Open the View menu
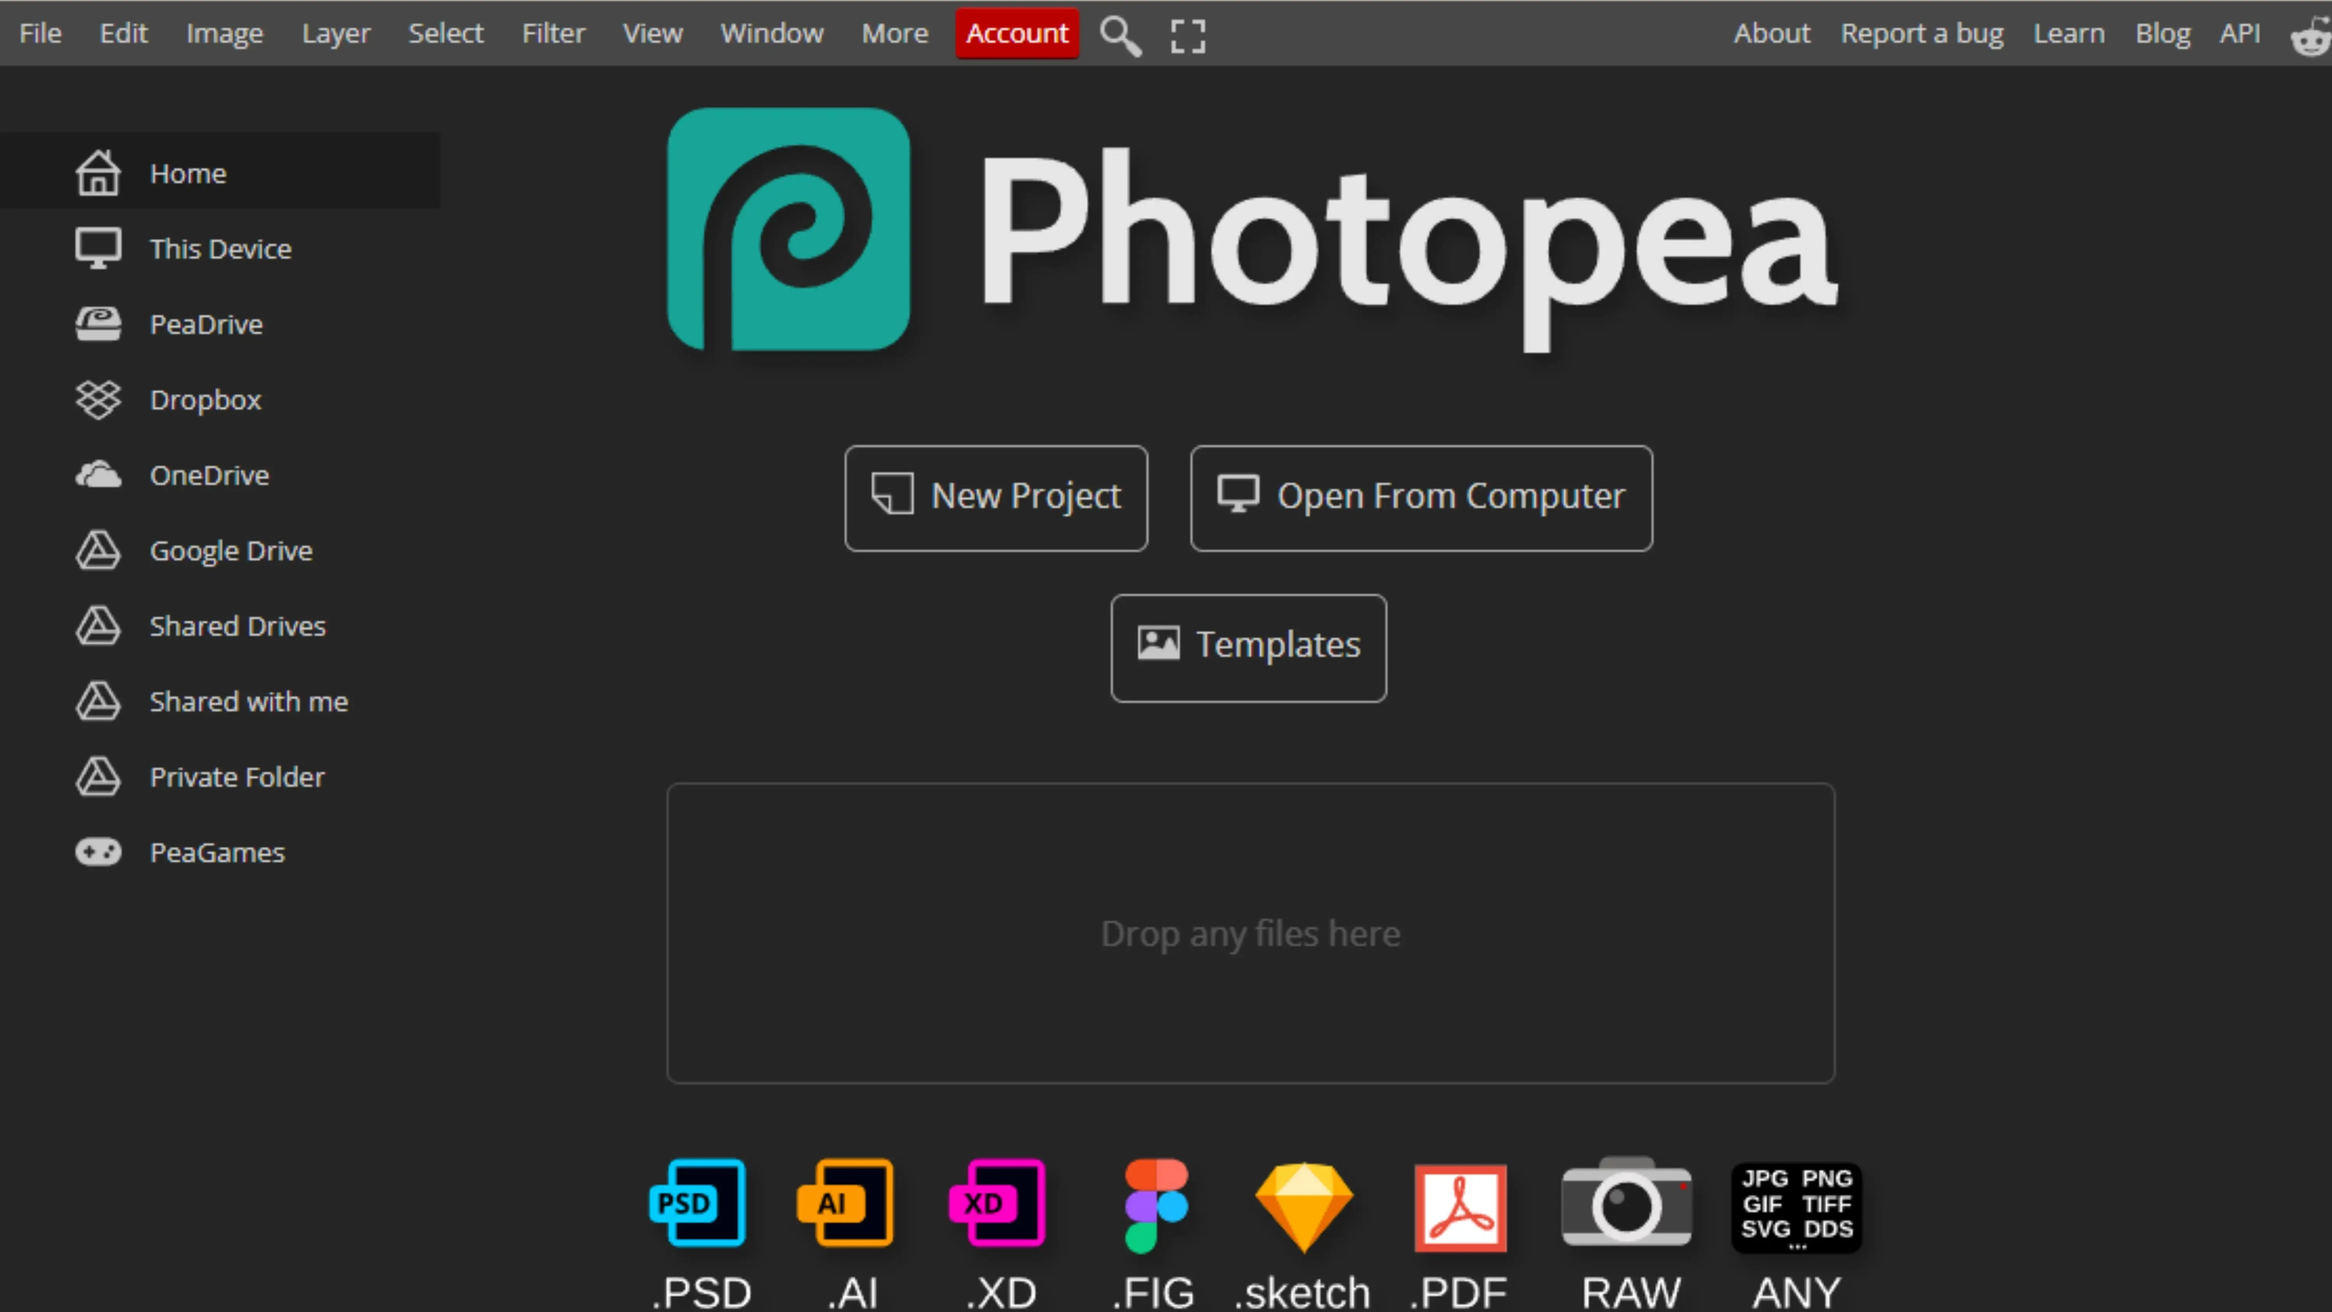Image resolution: width=2332 pixels, height=1312 pixels. click(652, 33)
